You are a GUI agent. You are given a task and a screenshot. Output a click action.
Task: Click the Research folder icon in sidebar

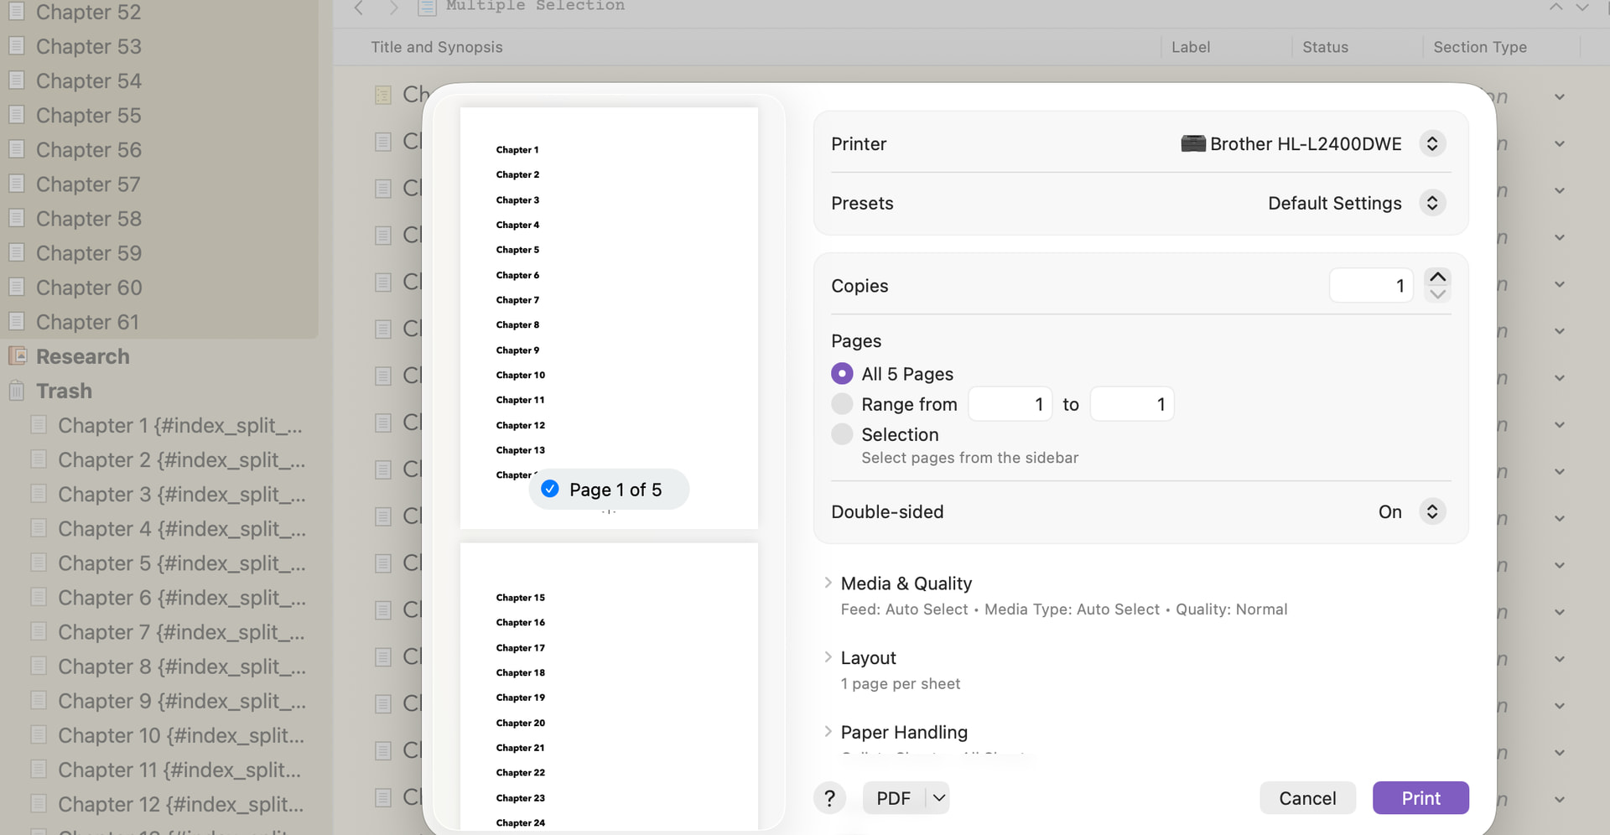pos(18,355)
